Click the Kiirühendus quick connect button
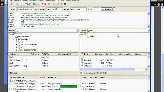 pos(107,9)
